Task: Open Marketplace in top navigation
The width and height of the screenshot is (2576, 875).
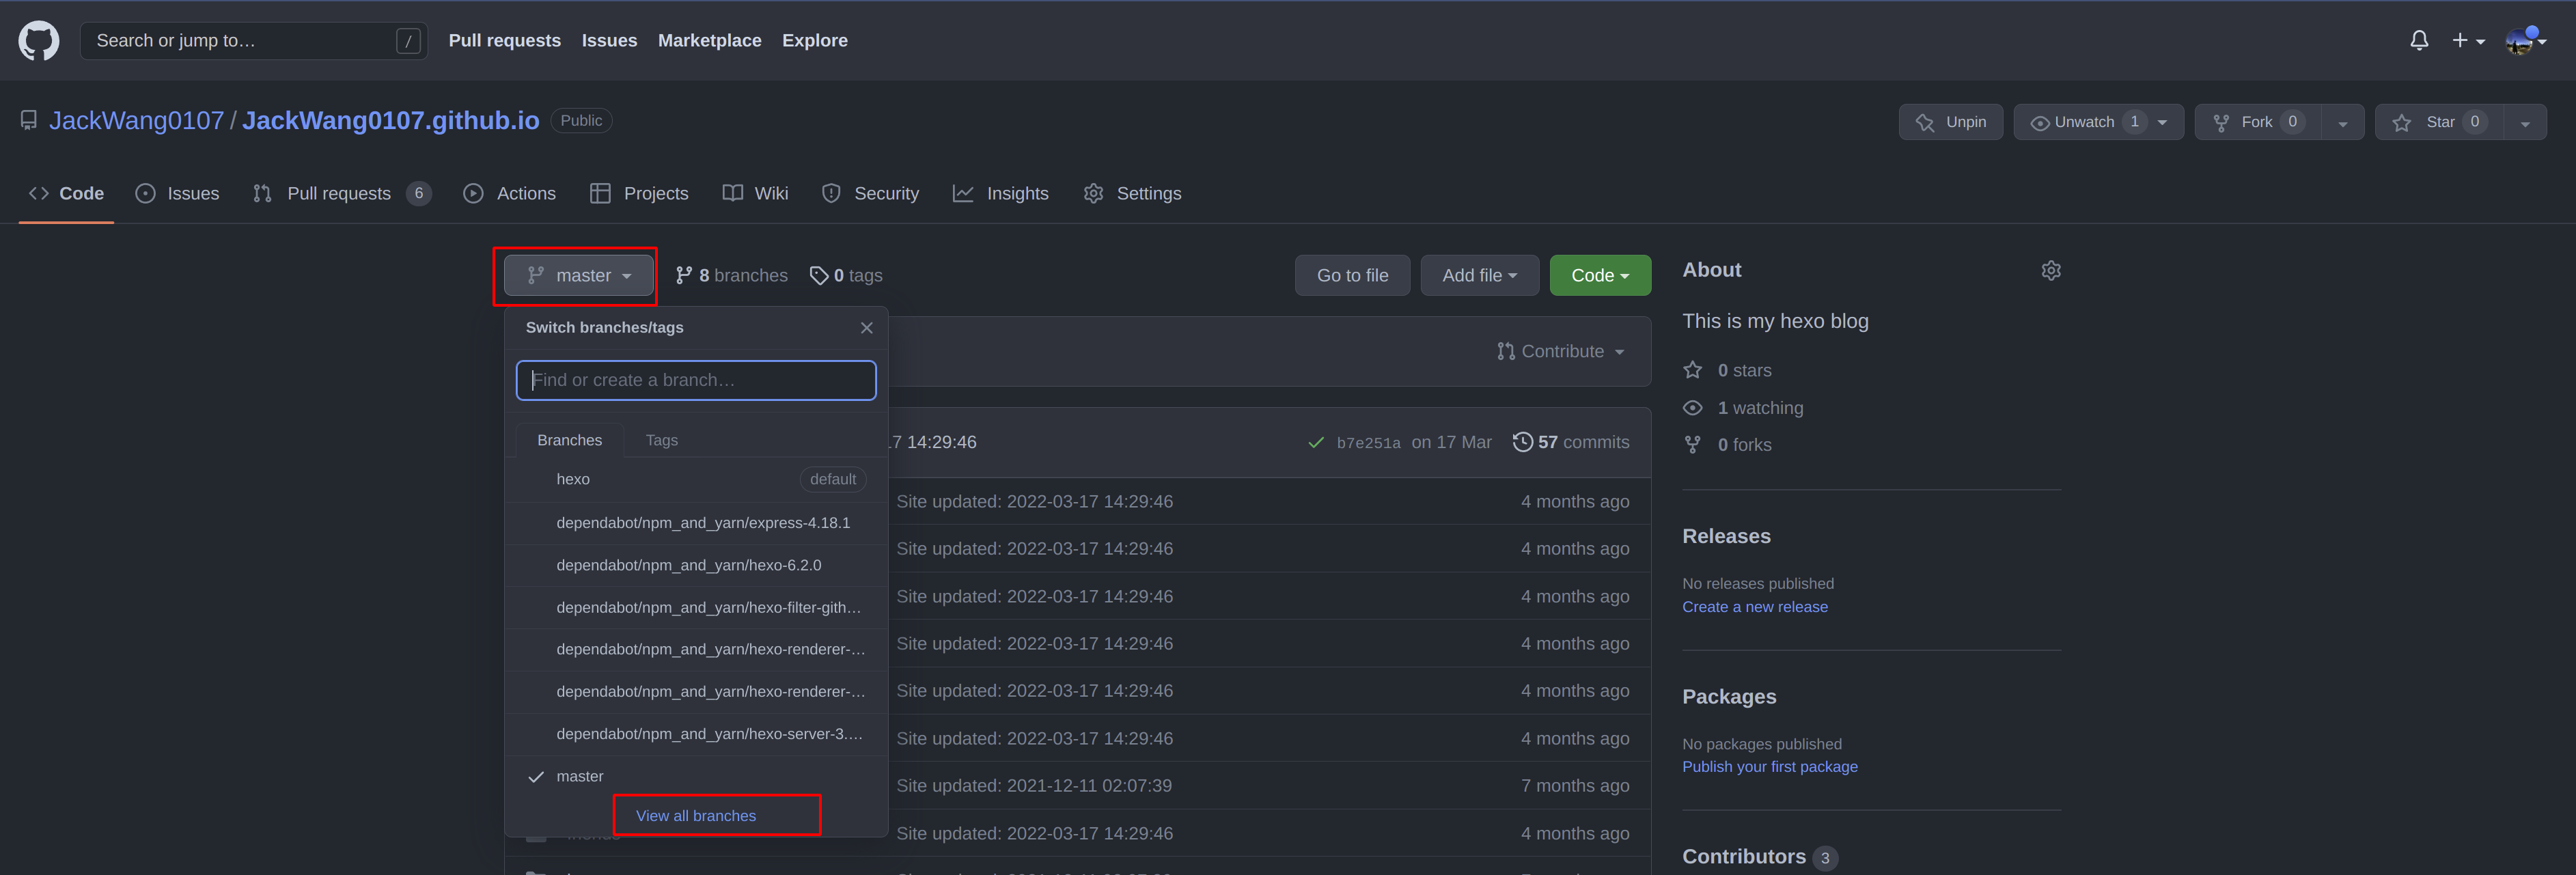Action: tap(709, 41)
